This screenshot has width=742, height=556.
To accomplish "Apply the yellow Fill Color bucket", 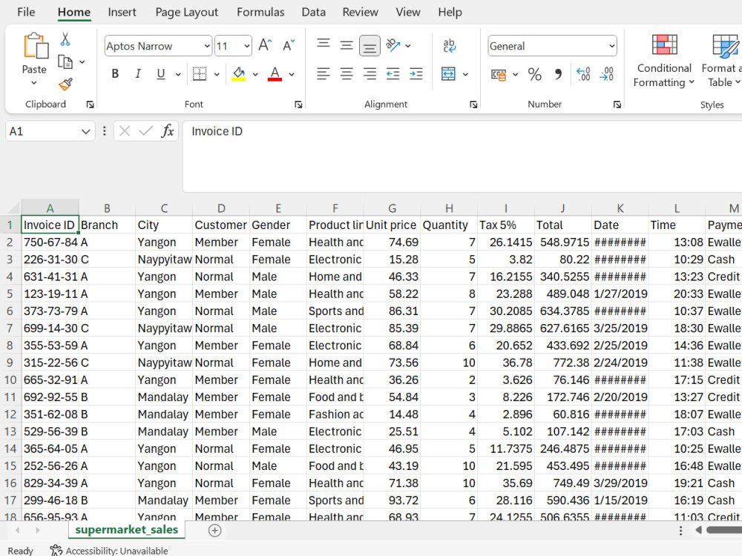I will coord(239,73).
